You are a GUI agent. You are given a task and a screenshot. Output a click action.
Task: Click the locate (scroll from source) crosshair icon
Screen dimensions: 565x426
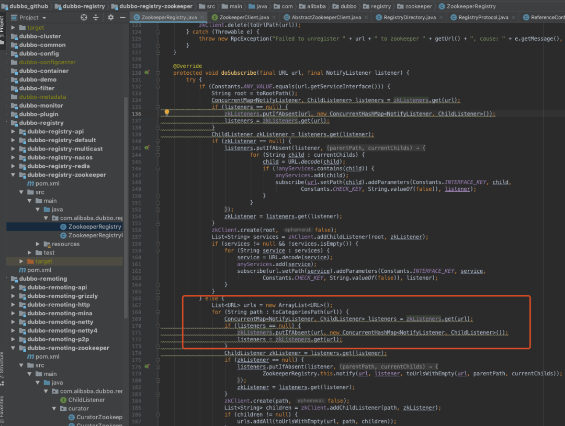[84, 17]
